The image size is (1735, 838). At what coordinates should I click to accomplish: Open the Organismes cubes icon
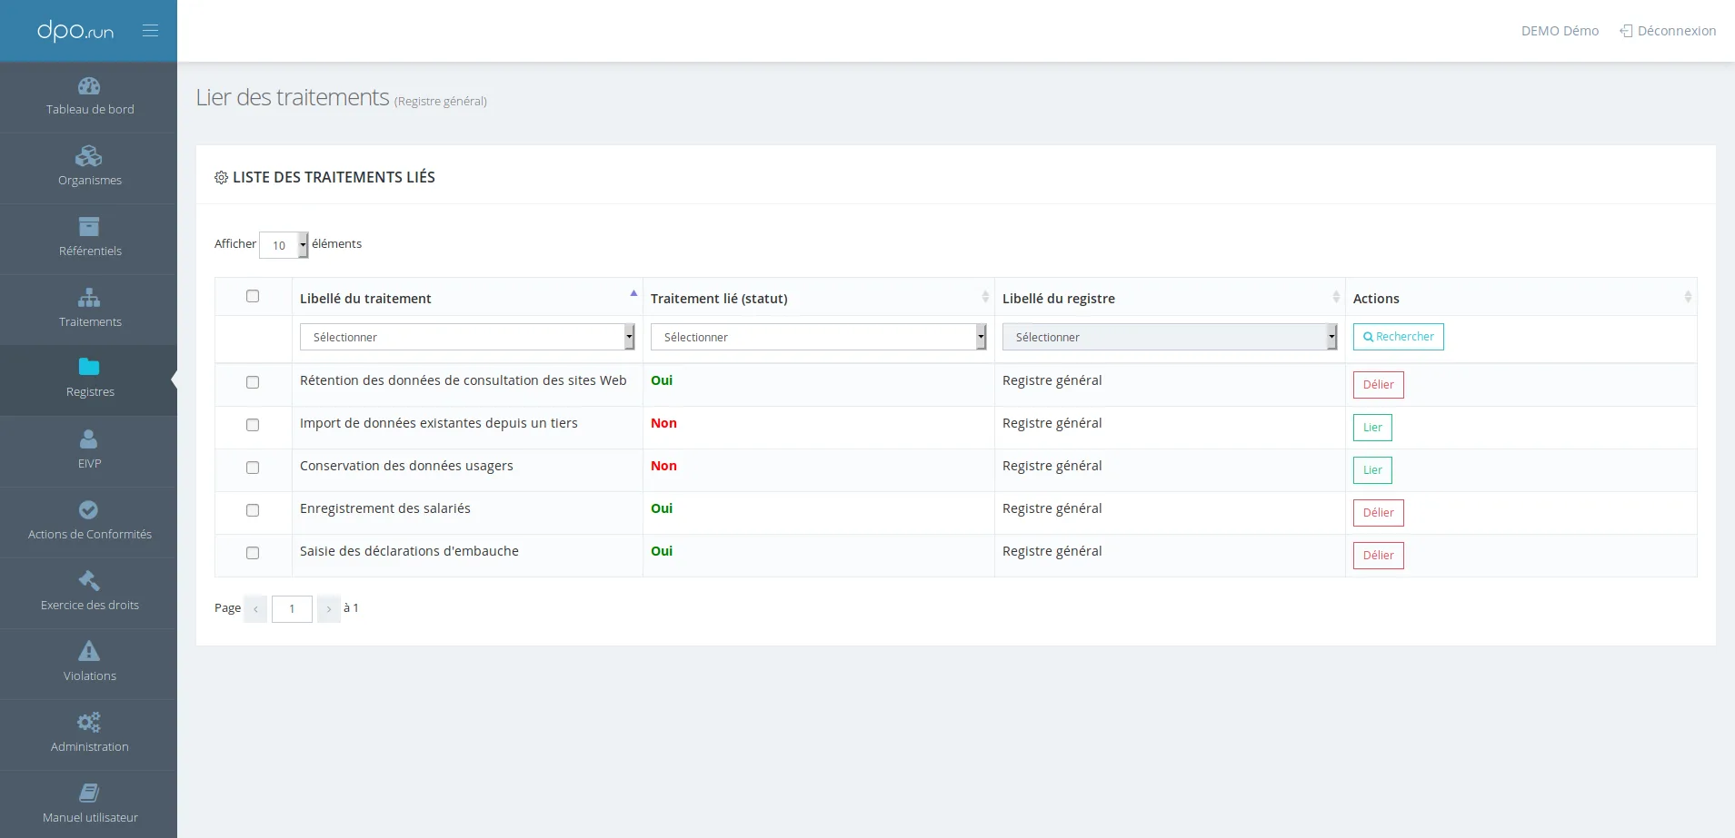[x=89, y=156]
